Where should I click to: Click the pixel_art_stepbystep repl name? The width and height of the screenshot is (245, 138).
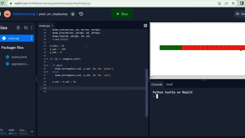tap(53, 14)
